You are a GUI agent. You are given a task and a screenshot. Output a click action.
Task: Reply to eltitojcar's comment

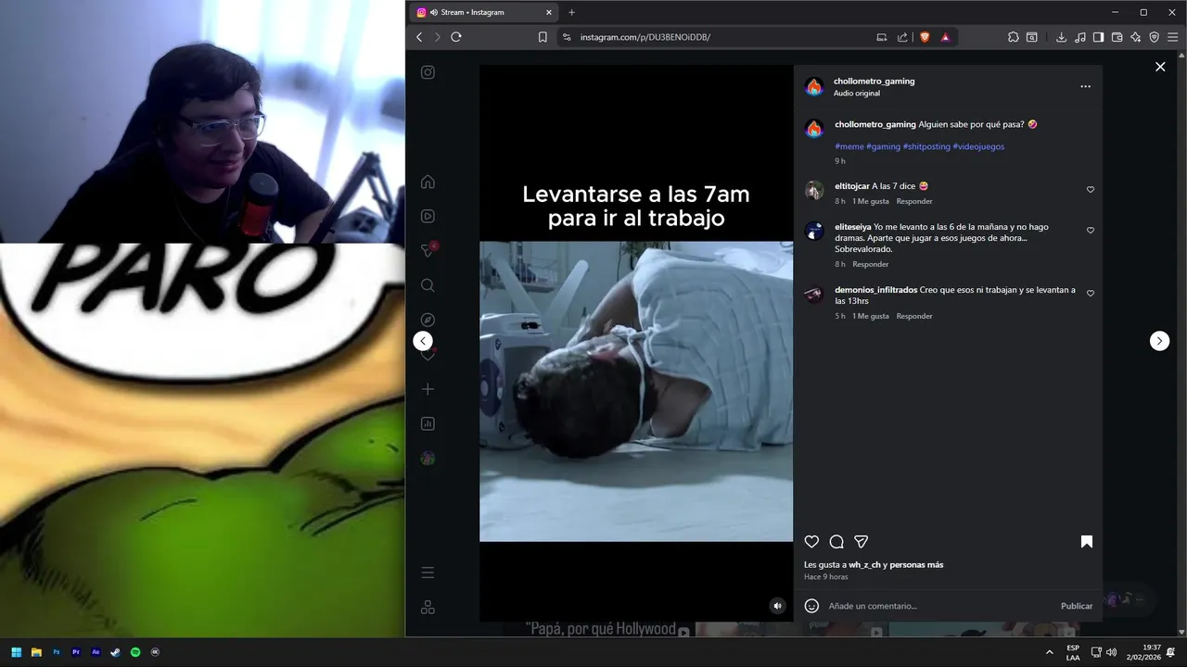tap(914, 201)
